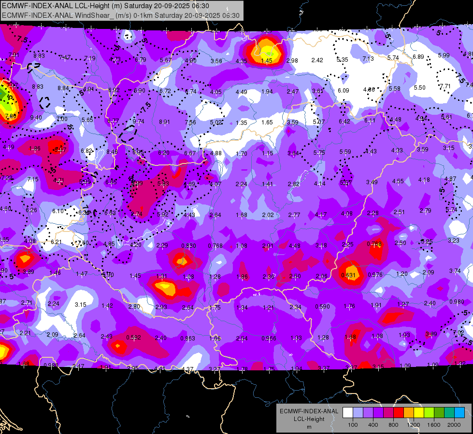
Task: Click the WindShear 0-1km title line
Action: (121, 15)
